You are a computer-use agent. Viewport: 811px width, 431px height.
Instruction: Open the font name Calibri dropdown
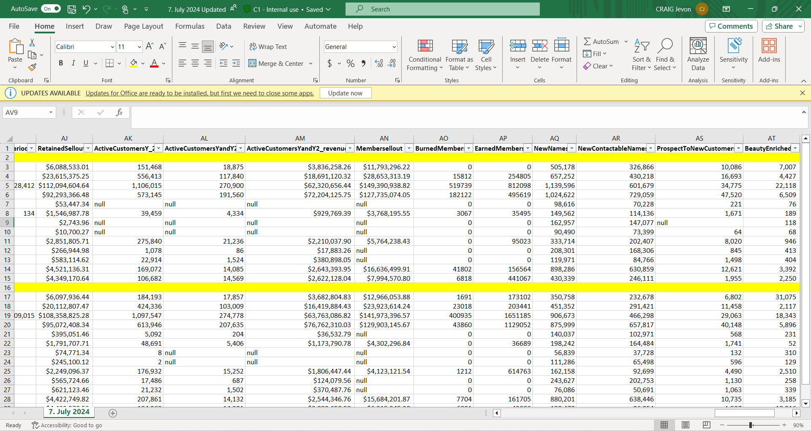pyautogui.click(x=112, y=47)
